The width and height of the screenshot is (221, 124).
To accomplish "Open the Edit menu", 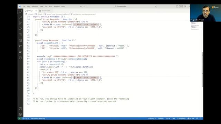I will (x=28, y=7).
